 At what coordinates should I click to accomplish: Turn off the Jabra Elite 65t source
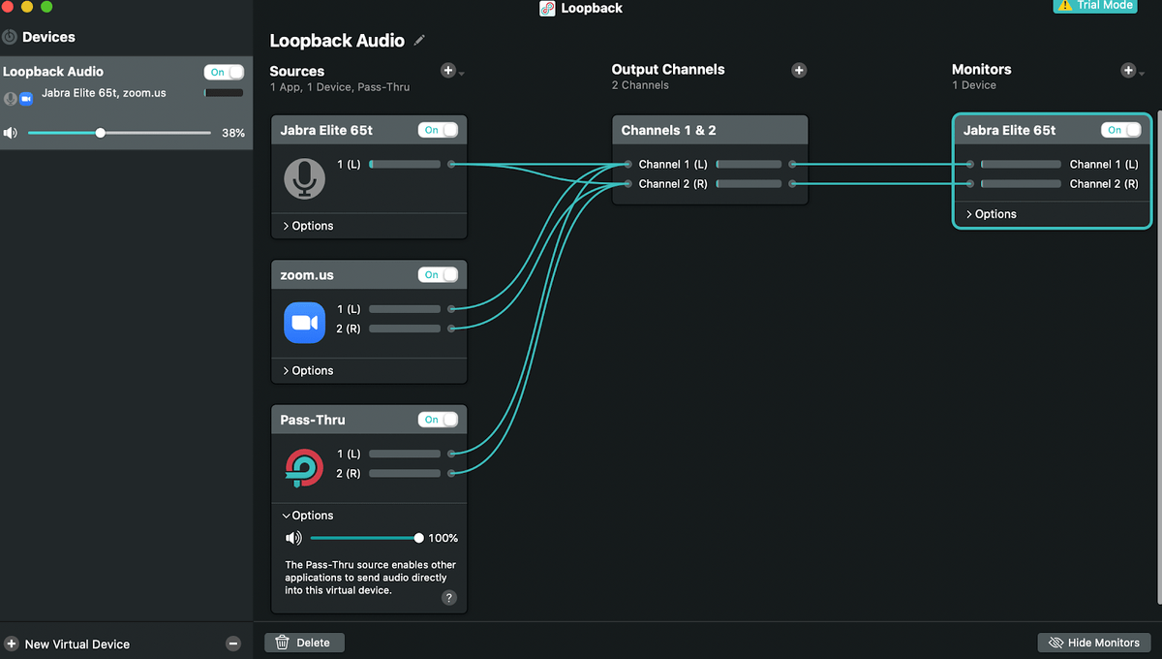click(439, 130)
